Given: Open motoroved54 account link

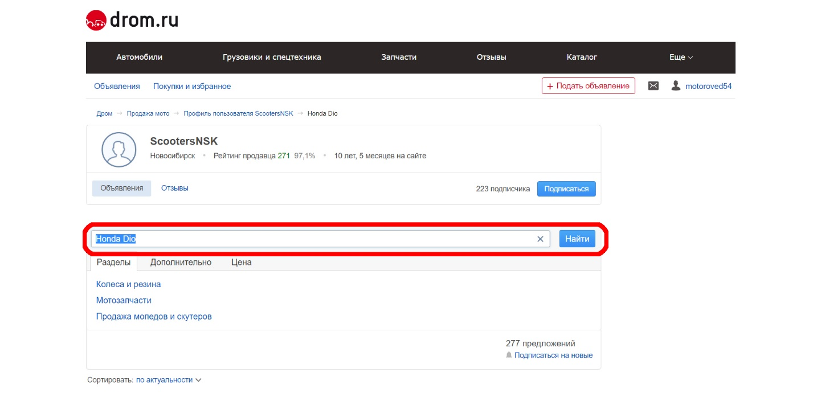Looking at the screenshot, I should [x=708, y=86].
